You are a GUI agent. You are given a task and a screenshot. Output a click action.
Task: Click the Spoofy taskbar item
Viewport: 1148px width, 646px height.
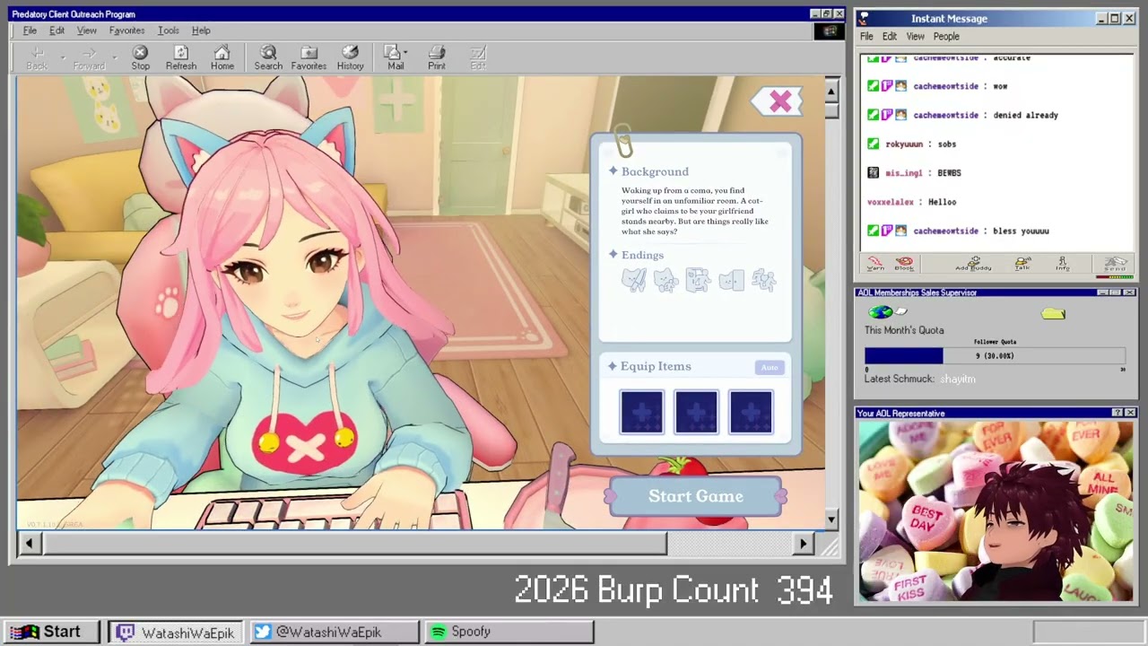(508, 632)
